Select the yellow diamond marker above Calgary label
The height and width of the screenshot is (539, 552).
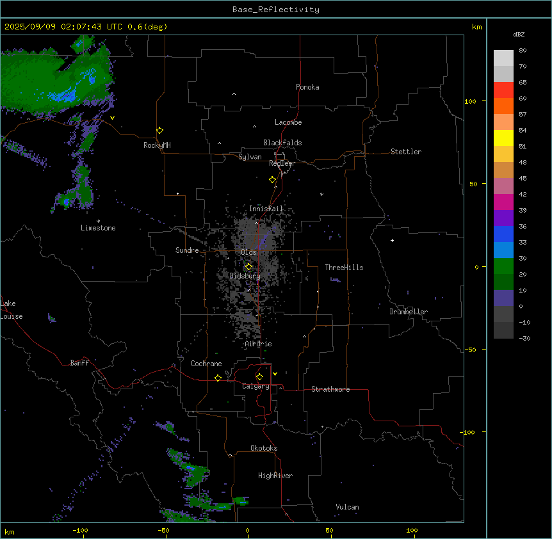point(259,377)
